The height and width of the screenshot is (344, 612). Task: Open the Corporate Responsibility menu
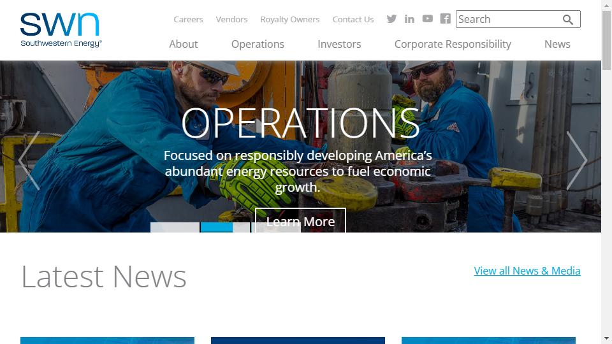(x=453, y=44)
